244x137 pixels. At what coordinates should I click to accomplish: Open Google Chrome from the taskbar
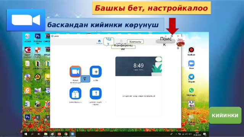pos(66,134)
